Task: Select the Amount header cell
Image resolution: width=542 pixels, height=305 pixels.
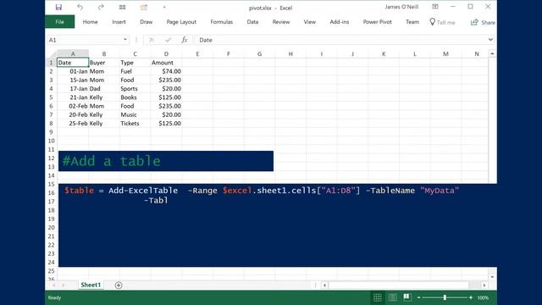Action: pos(166,63)
